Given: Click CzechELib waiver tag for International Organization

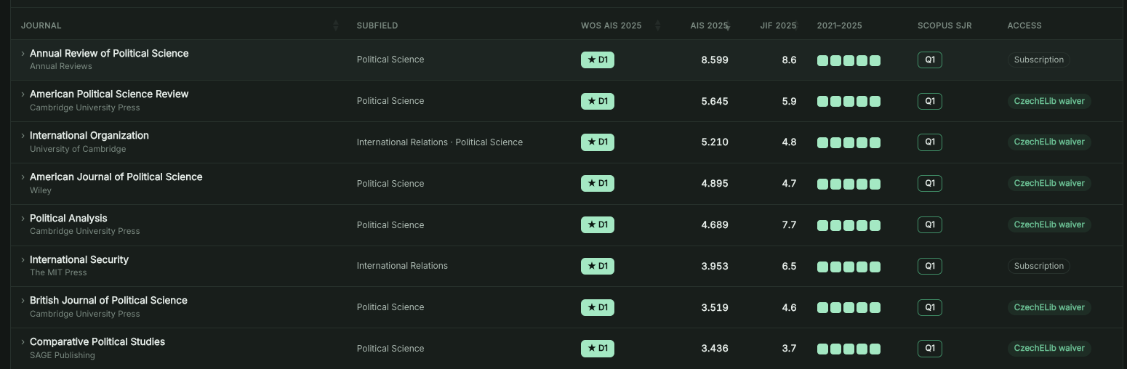Looking at the screenshot, I should [1049, 142].
